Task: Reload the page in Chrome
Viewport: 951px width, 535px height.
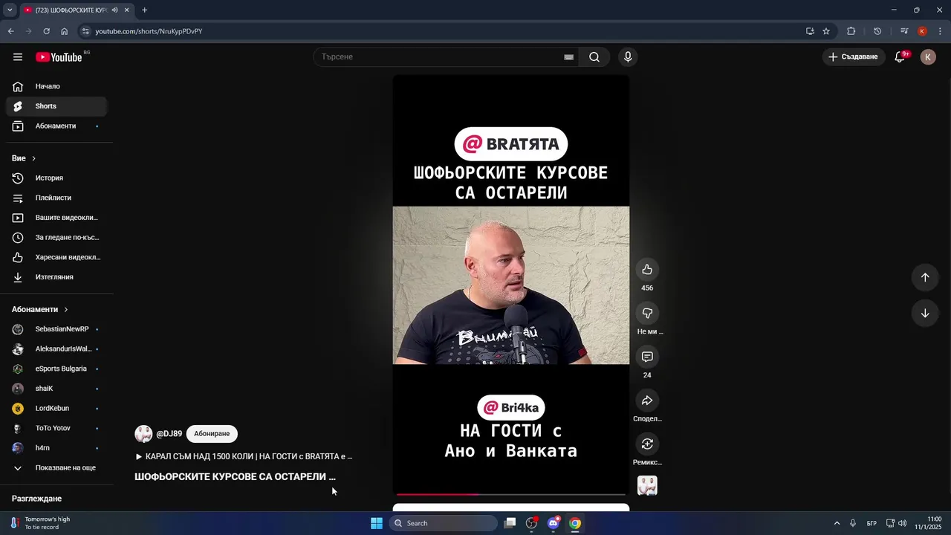Action: click(46, 31)
